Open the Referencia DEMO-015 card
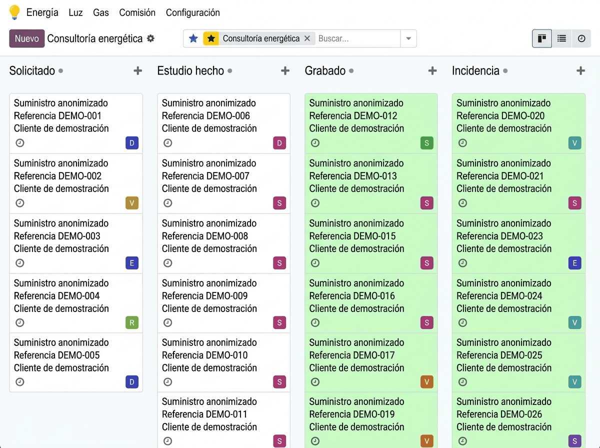Viewport: 600px width, 448px height. 371,243
